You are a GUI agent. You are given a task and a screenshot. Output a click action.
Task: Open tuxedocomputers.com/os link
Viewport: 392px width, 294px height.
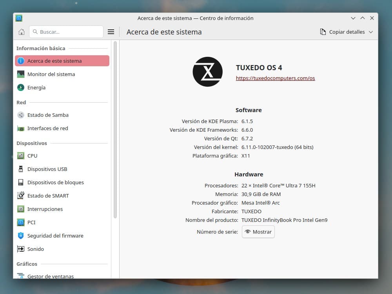click(x=275, y=78)
